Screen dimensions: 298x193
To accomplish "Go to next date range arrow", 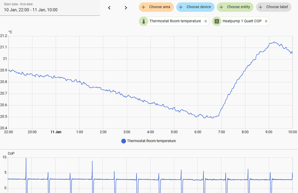I will tap(126, 8).
